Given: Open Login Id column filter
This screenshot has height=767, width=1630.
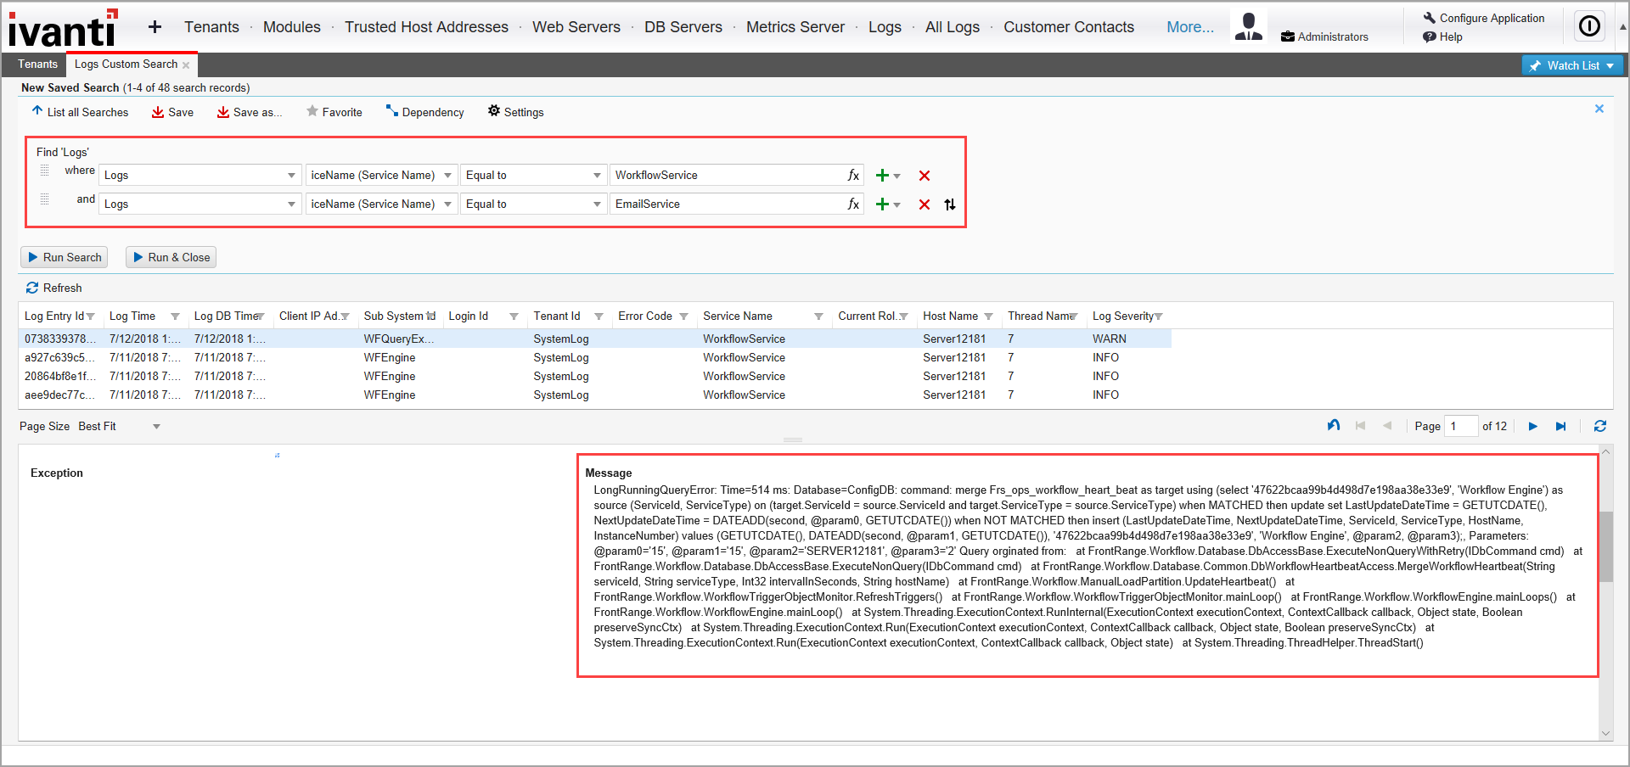Looking at the screenshot, I should point(514,316).
